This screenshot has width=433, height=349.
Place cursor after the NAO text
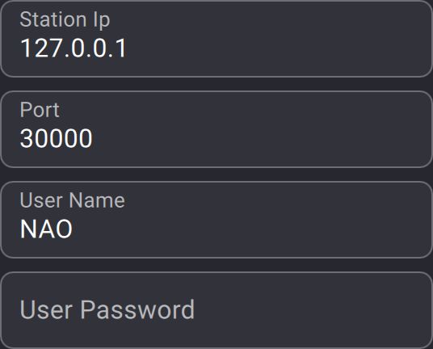click(x=74, y=229)
